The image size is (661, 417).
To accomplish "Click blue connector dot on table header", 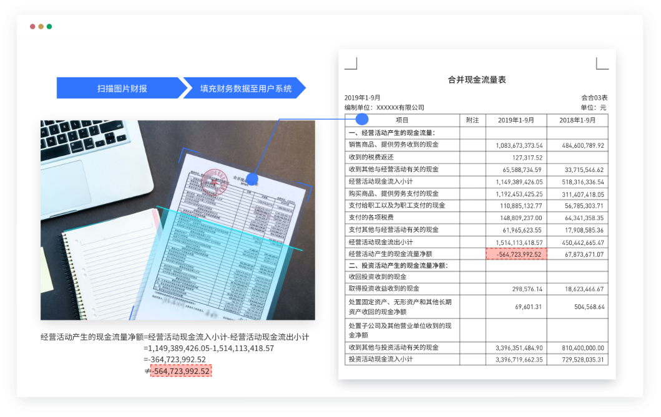I will pos(361,120).
